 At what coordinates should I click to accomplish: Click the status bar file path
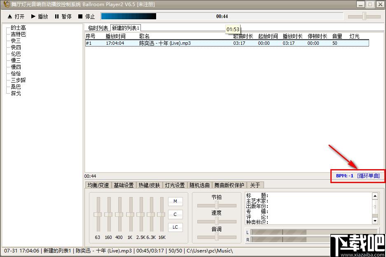(210, 251)
